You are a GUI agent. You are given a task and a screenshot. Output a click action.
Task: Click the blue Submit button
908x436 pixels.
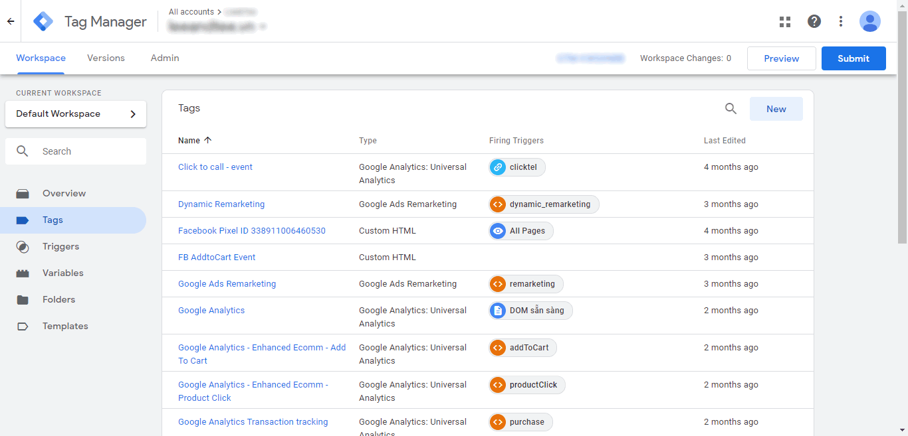pyautogui.click(x=853, y=58)
